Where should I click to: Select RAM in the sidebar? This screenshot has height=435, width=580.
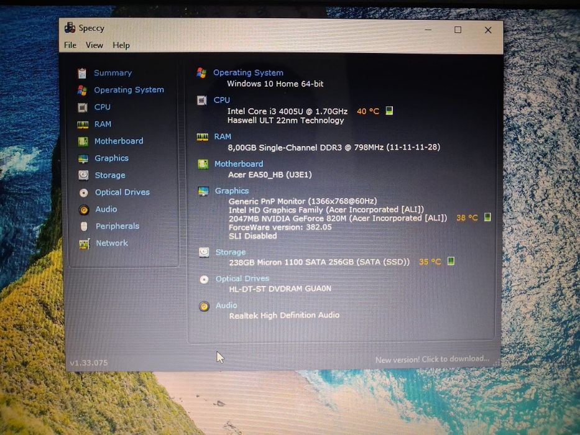103,124
